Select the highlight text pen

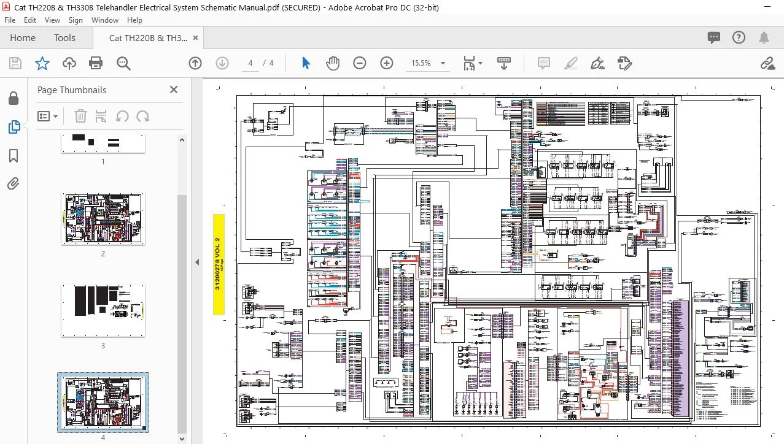[x=571, y=63]
